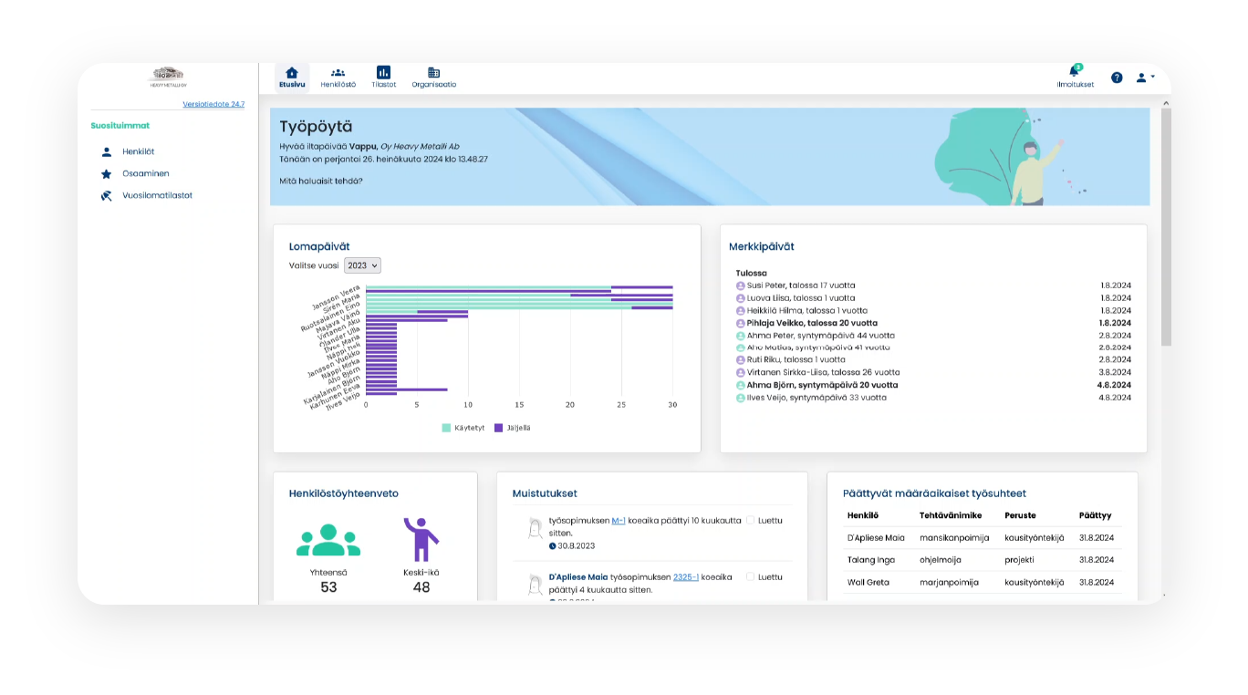Open the 2325-1 contract link

point(686,577)
